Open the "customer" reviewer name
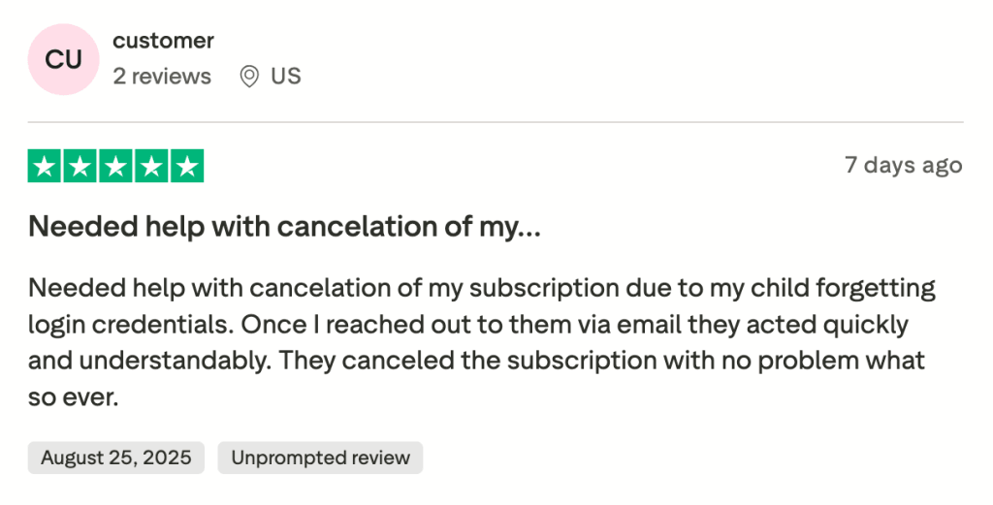The height and width of the screenshot is (505, 993). (163, 41)
